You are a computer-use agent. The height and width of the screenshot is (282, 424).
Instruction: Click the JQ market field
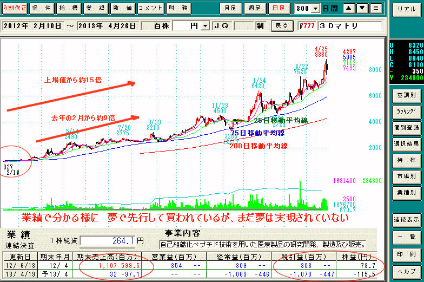coord(222,26)
